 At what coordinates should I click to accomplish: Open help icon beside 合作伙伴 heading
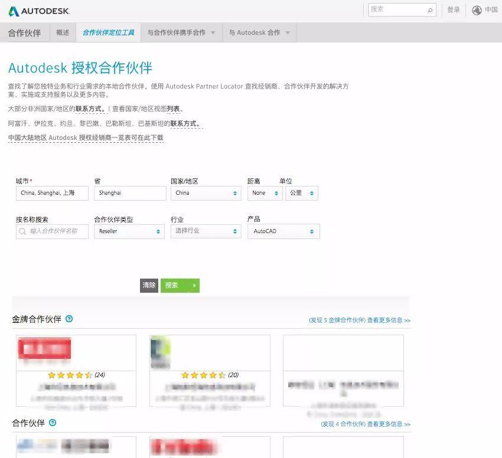(53, 423)
